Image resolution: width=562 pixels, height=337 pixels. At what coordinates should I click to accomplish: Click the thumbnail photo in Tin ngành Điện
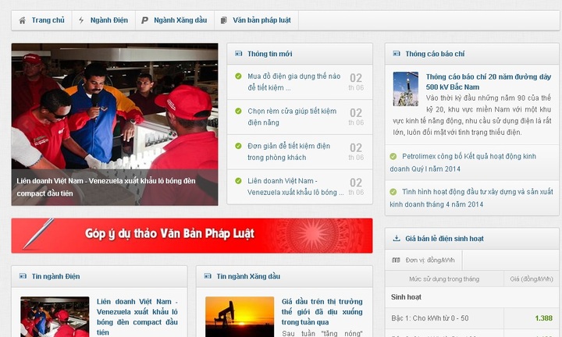[x=55, y=317]
